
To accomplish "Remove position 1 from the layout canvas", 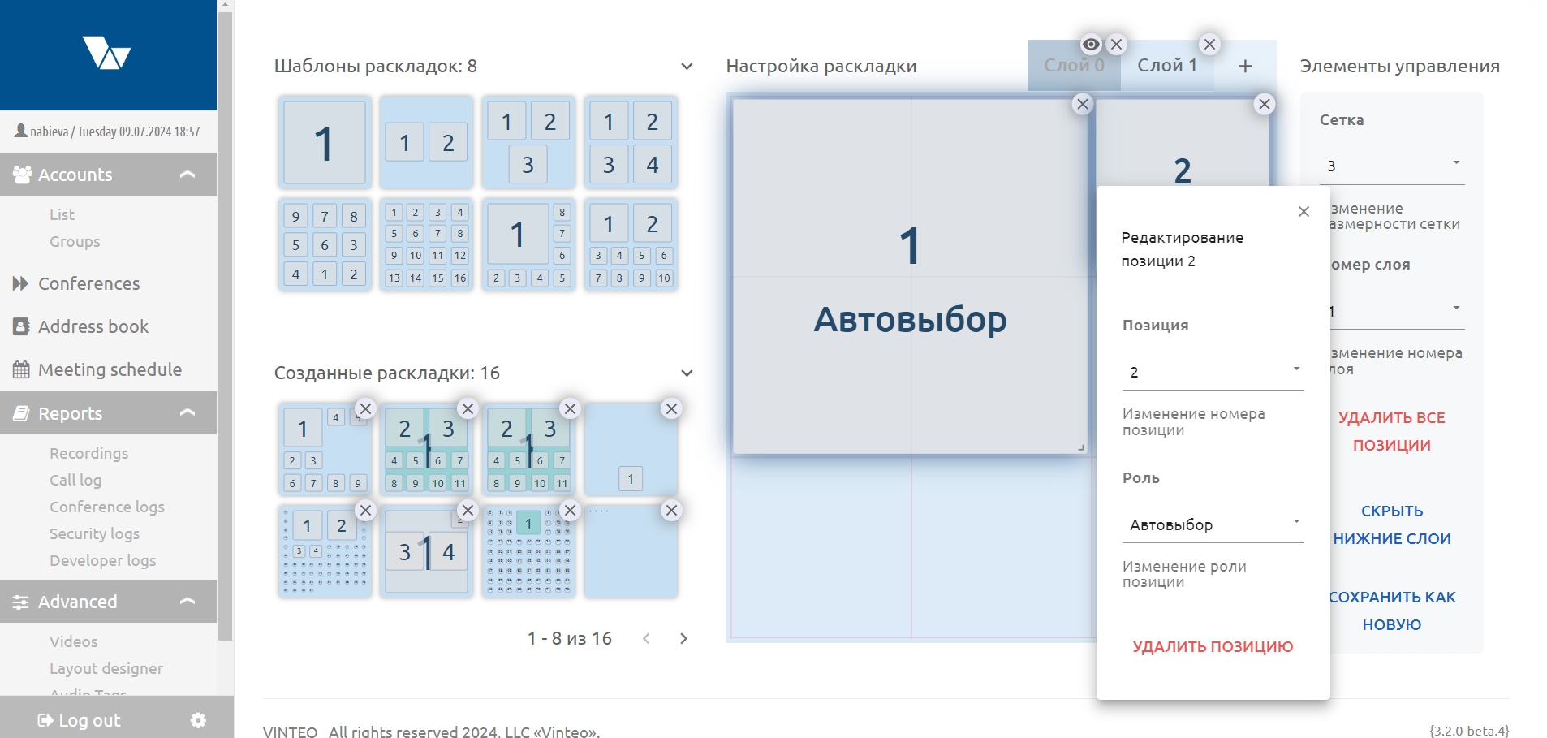I will tap(1083, 104).
